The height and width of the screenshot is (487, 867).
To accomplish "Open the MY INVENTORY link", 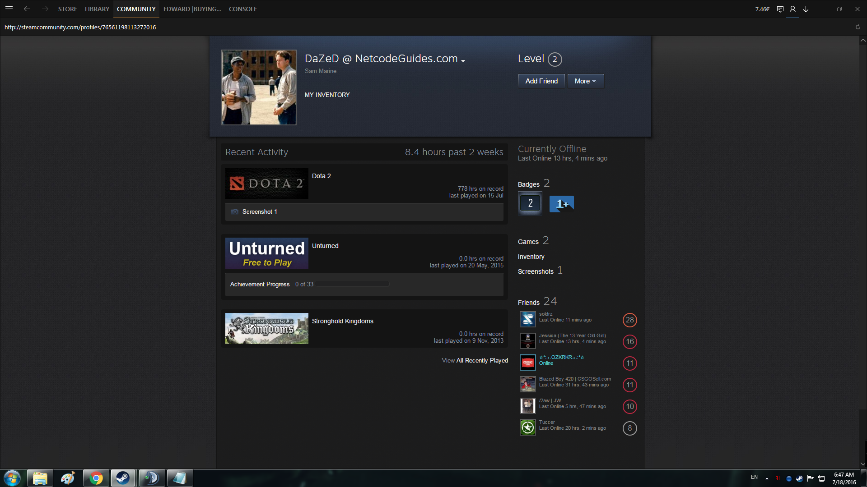I will [327, 95].
